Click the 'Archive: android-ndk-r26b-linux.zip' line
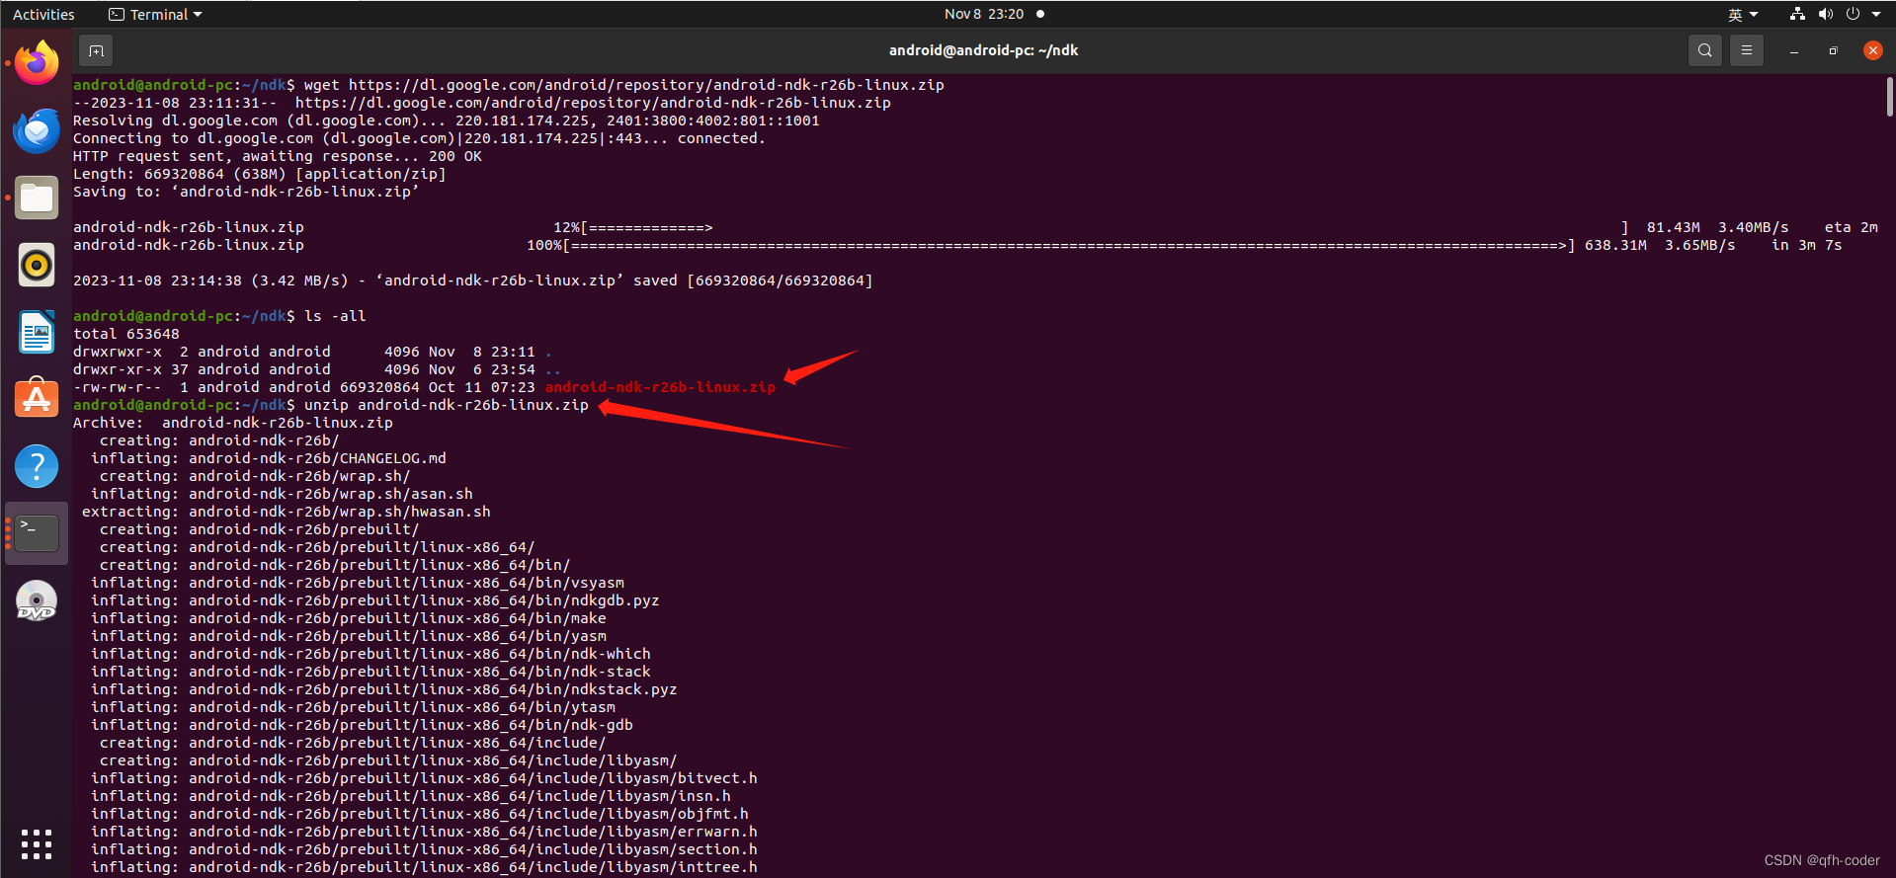Viewport: 1896px width, 878px height. pyautogui.click(x=233, y=423)
